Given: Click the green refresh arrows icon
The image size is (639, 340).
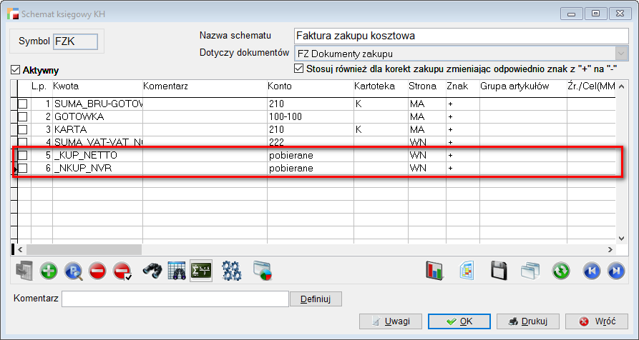Looking at the screenshot, I should point(560,270).
